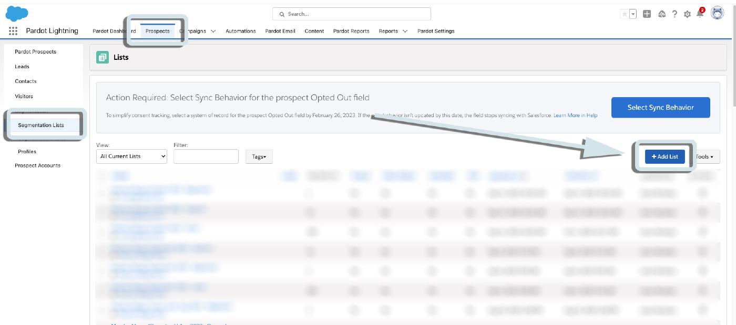Click the favorites star icon
Viewport: 736px width, 325px height.
[x=625, y=14]
